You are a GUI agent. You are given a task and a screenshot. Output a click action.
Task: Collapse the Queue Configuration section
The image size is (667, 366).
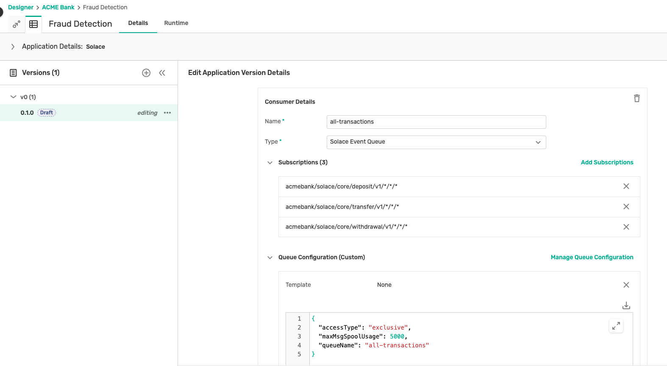point(270,258)
